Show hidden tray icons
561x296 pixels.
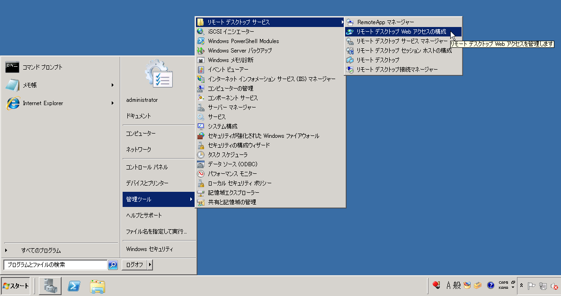(x=521, y=286)
